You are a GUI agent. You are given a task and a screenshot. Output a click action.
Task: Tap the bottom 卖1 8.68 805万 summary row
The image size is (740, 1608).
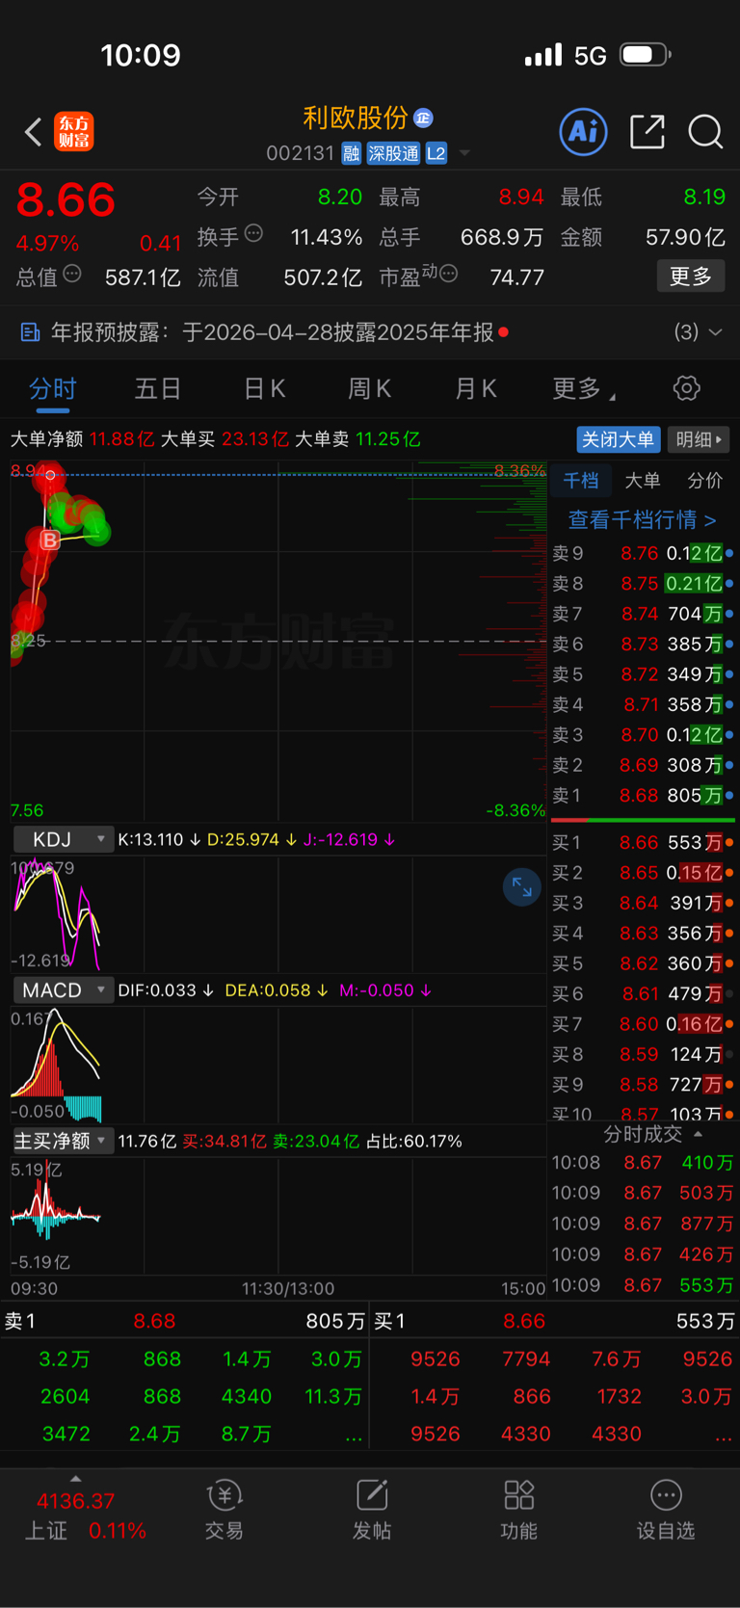point(185,1321)
